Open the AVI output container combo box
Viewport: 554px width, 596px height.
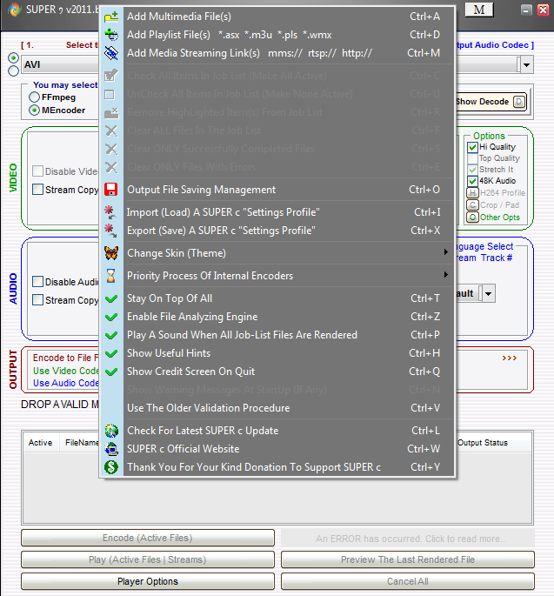61,64
